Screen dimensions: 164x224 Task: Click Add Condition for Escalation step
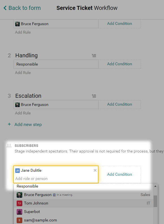(119, 105)
